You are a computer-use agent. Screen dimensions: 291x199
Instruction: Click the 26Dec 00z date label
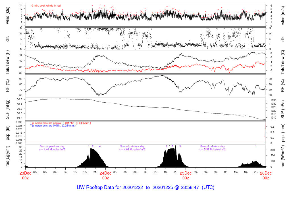pyautogui.click(x=266, y=175)
